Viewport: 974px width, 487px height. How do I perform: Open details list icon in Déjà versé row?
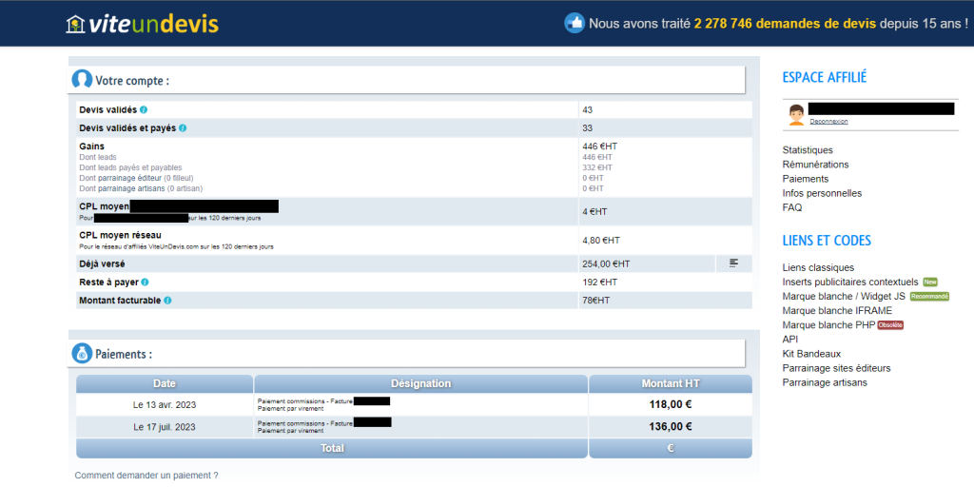click(x=733, y=263)
